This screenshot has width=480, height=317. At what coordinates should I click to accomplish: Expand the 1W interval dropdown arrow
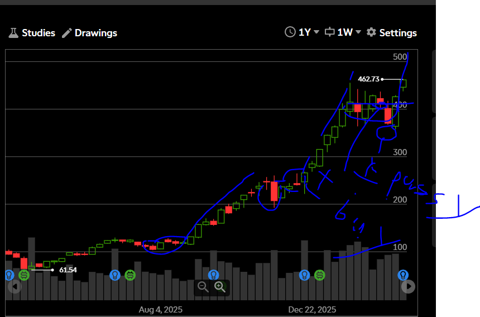pos(358,32)
